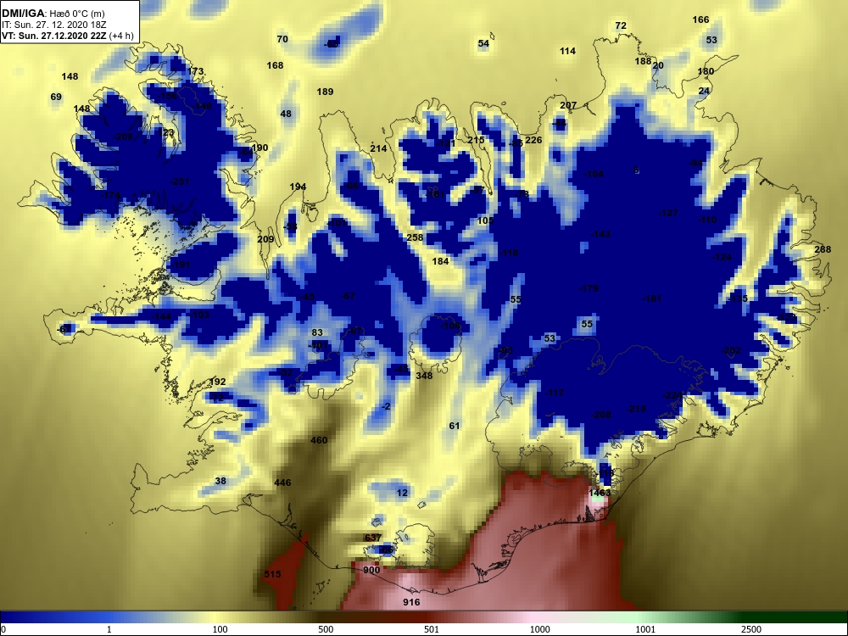
Task: Click the 69 map value
Action: [x=56, y=97]
